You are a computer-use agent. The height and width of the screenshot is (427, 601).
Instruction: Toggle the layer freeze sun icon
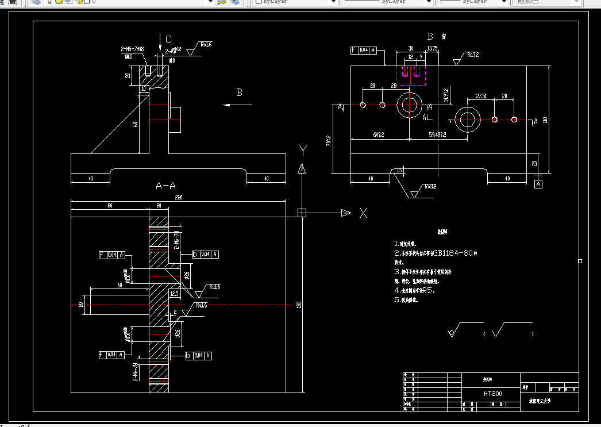pyautogui.click(x=59, y=2)
